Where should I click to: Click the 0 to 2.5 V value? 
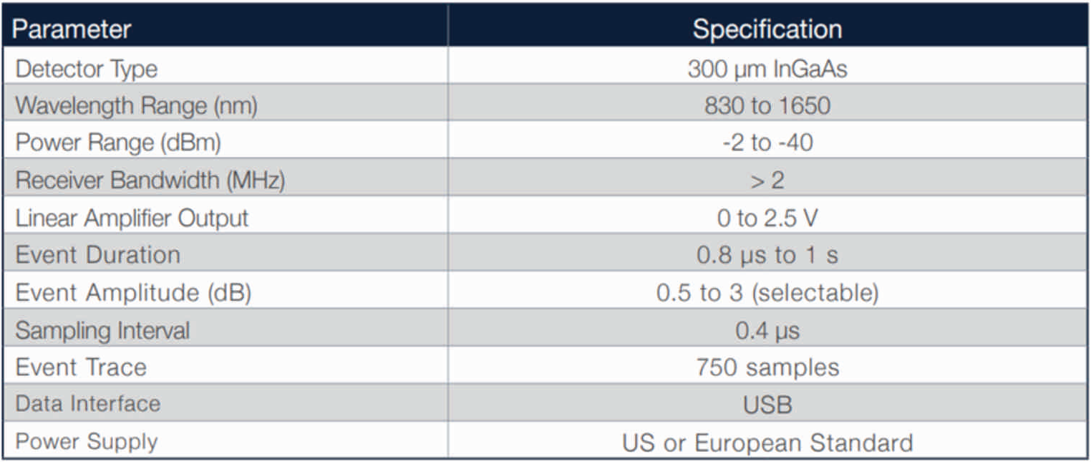(x=767, y=218)
